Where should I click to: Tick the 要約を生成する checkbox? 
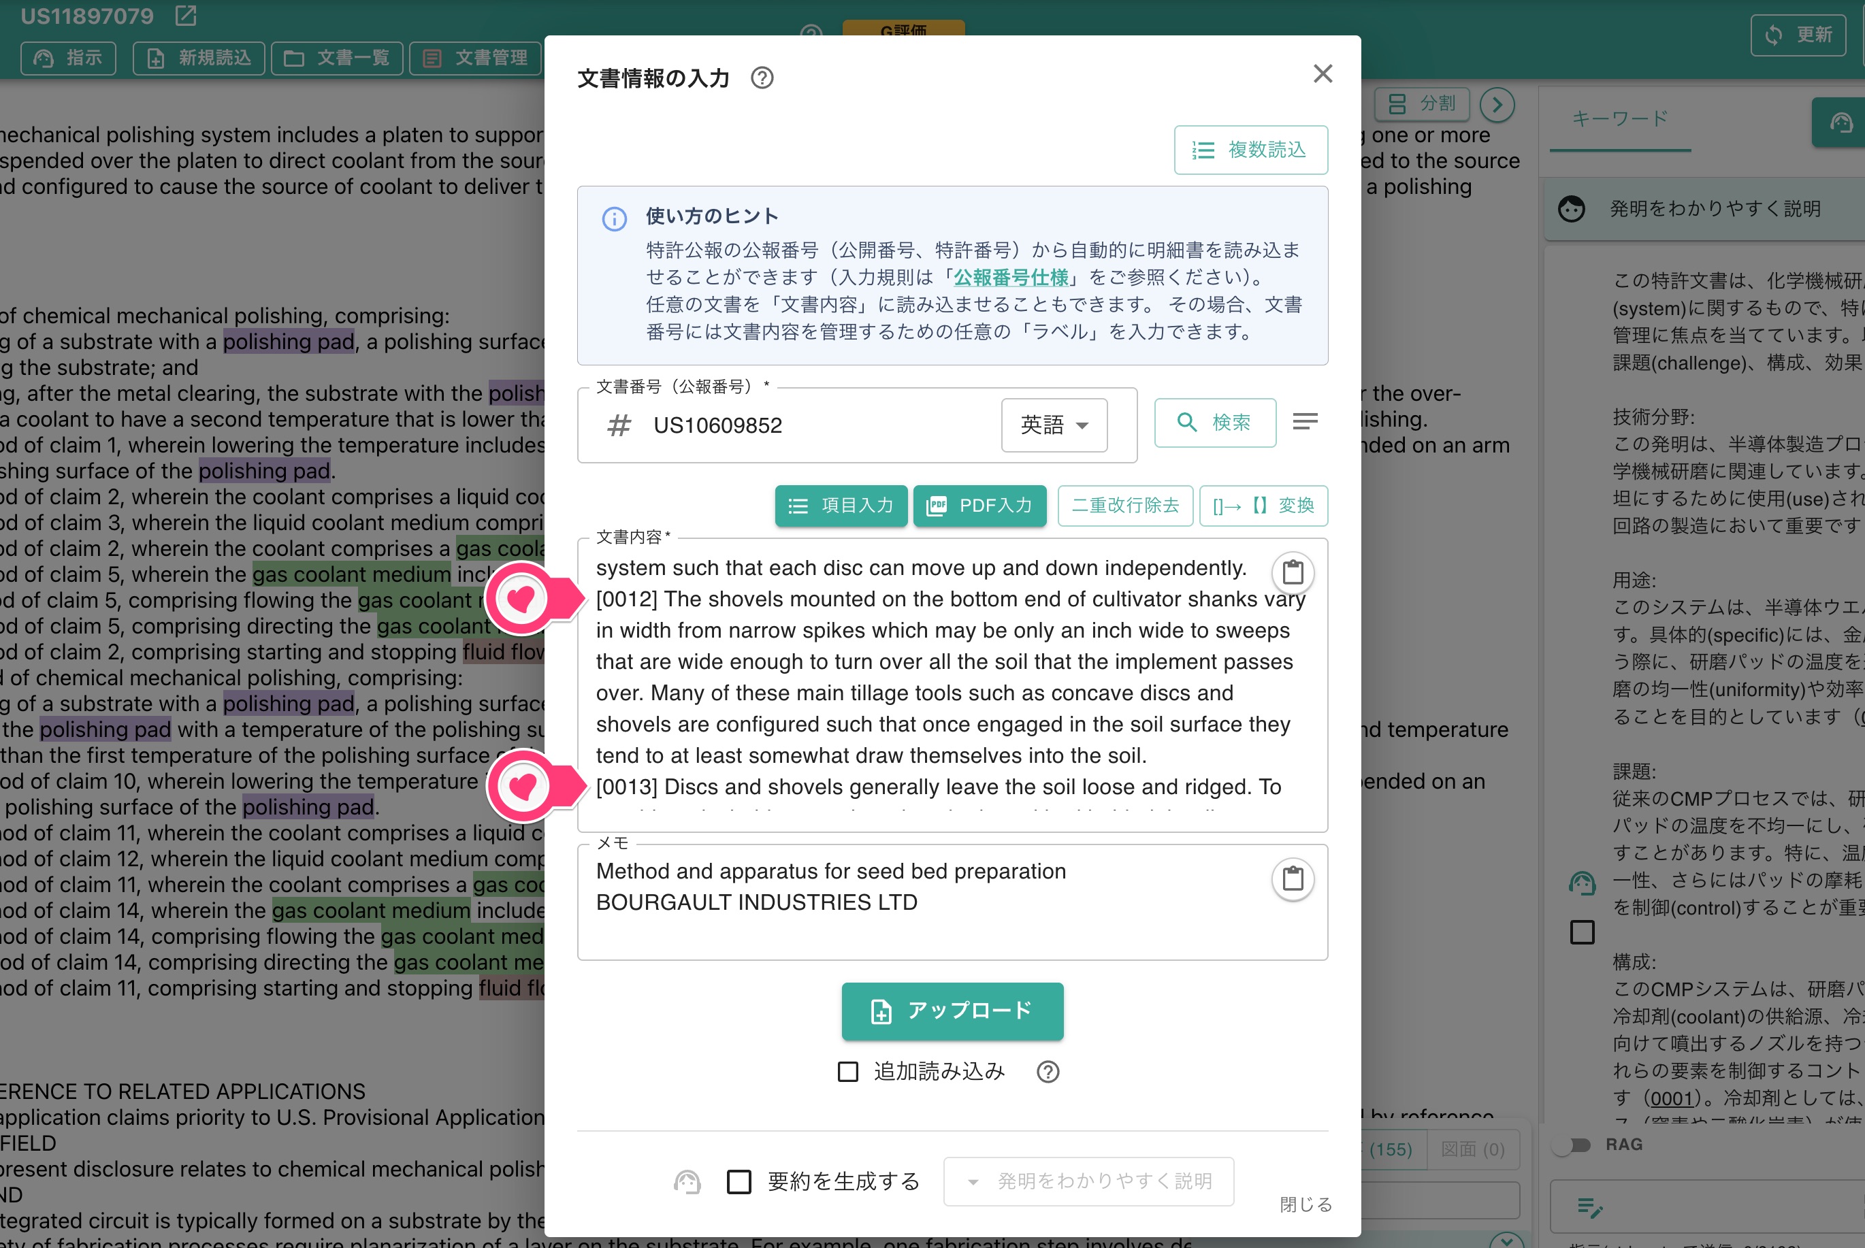(739, 1182)
